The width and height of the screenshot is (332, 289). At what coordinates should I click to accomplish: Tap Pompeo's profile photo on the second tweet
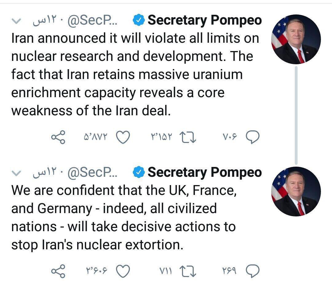(296, 191)
